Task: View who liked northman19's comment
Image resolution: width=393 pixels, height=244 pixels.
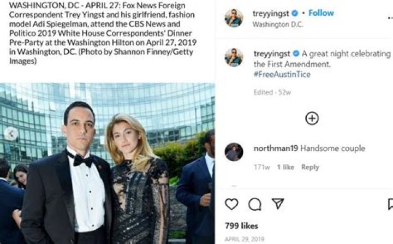Action: click(285, 167)
